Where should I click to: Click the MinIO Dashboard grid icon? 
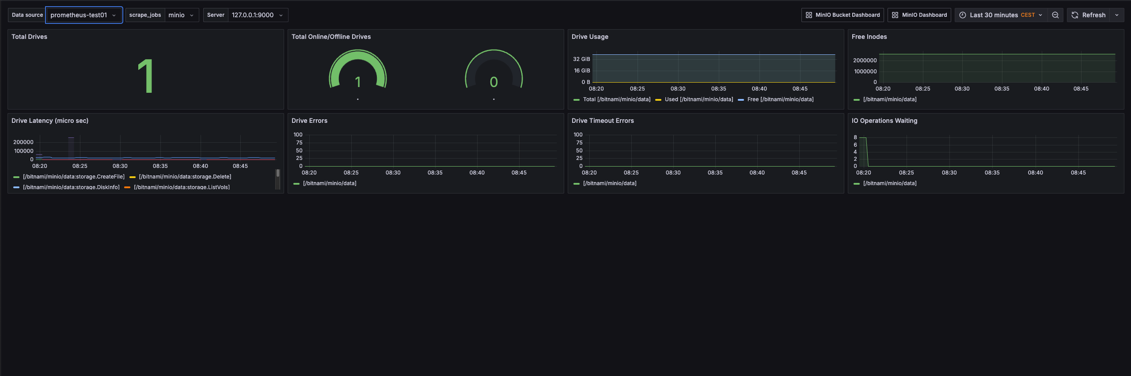(895, 15)
